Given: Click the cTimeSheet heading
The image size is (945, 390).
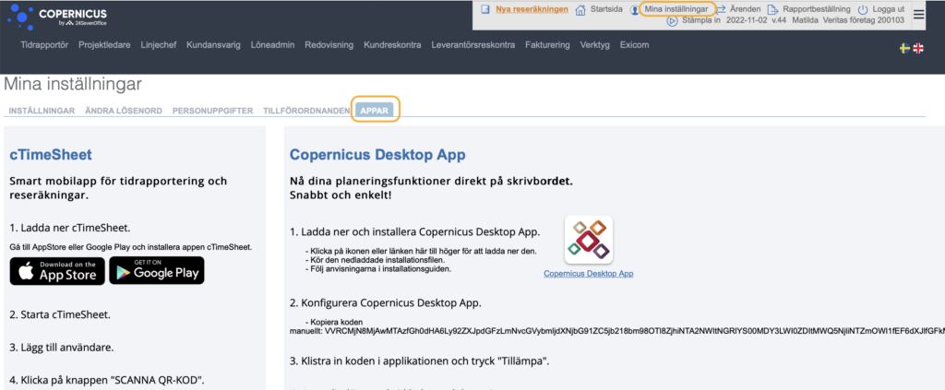Looking at the screenshot, I should pos(51,155).
